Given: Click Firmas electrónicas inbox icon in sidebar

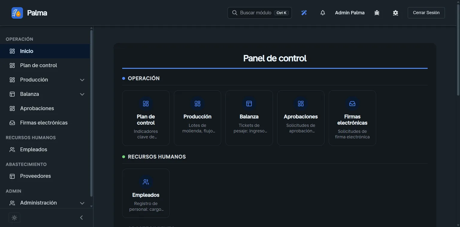Looking at the screenshot, I should coord(12,123).
